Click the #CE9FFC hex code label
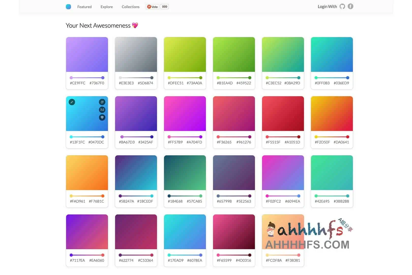 click(x=78, y=83)
